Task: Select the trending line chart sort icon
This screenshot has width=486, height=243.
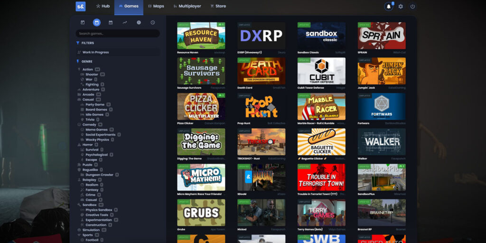Action: coord(125,22)
